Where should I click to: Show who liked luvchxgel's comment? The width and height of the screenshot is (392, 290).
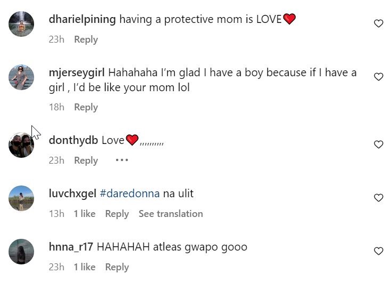click(x=84, y=214)
